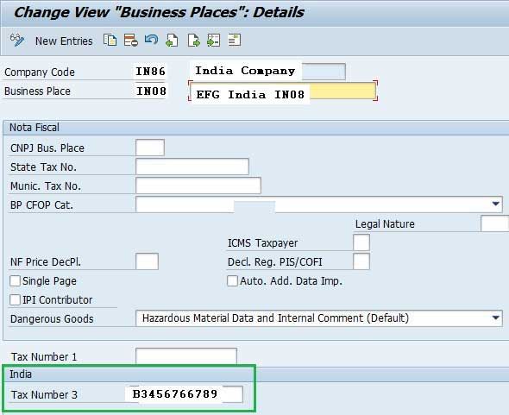Click the Display/Change pencil glasses icon

(17, 41)
